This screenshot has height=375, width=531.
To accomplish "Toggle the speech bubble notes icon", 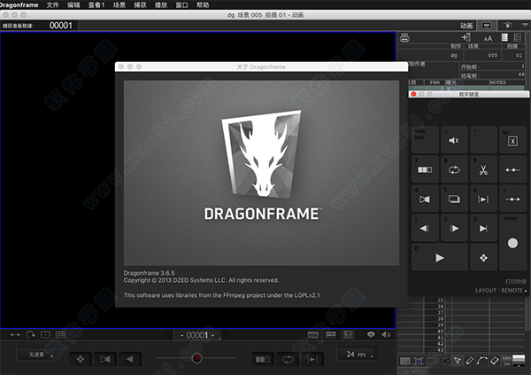I will tap(371, 335).
